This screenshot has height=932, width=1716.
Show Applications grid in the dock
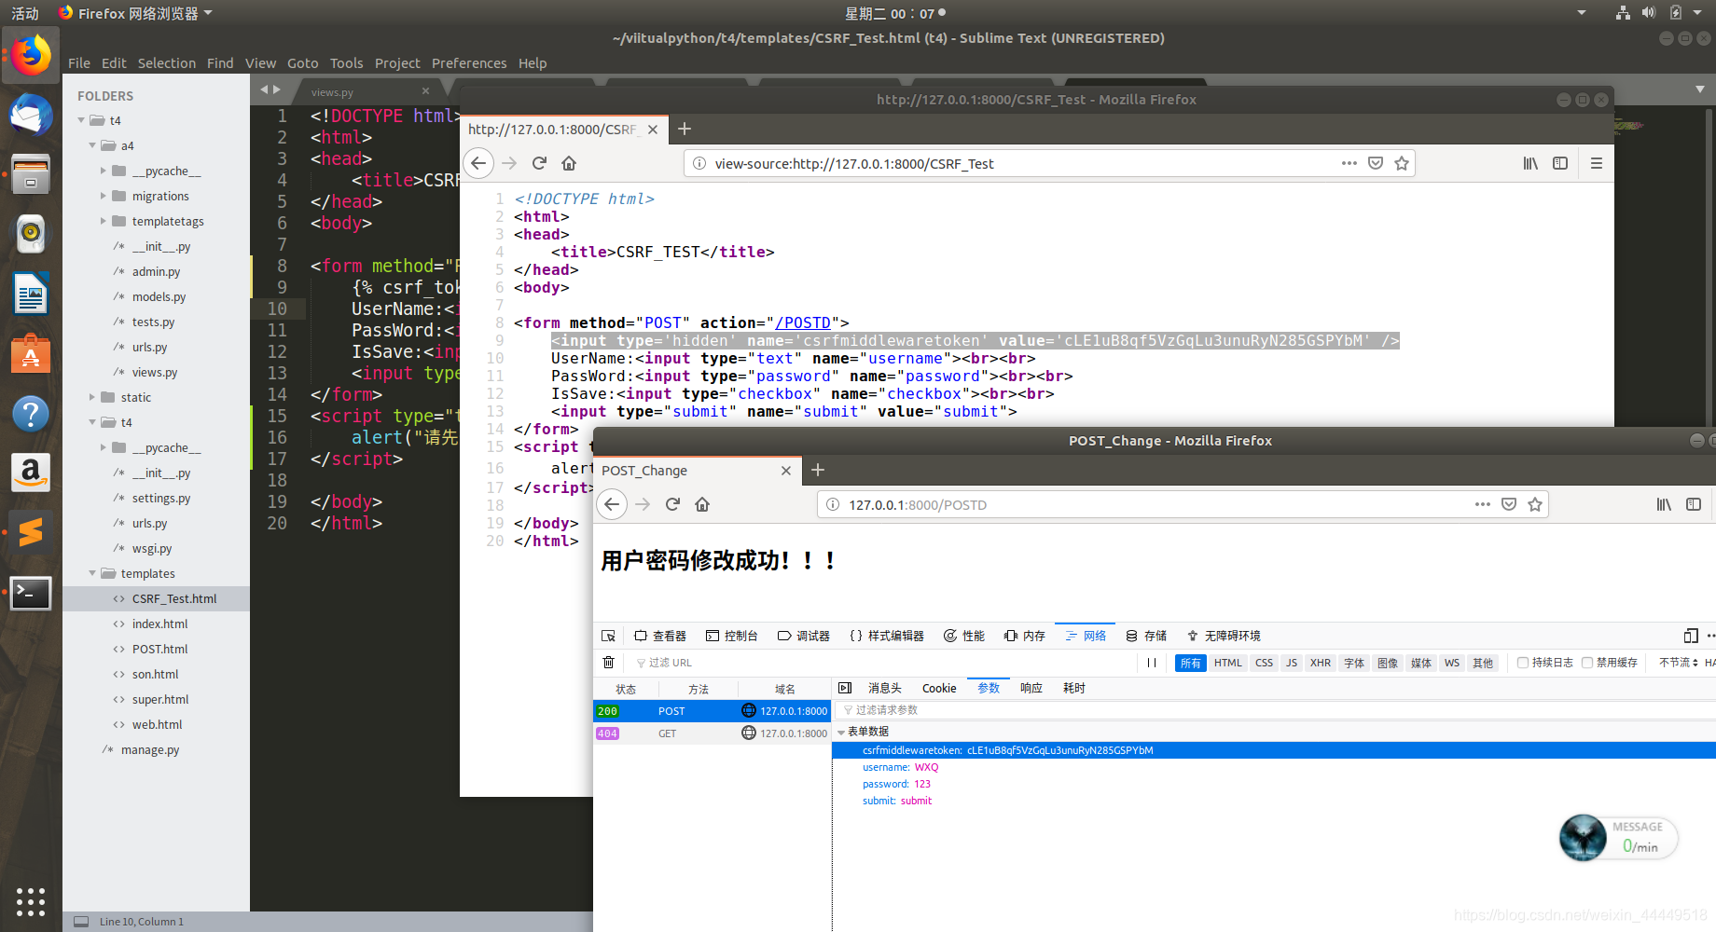31,901
